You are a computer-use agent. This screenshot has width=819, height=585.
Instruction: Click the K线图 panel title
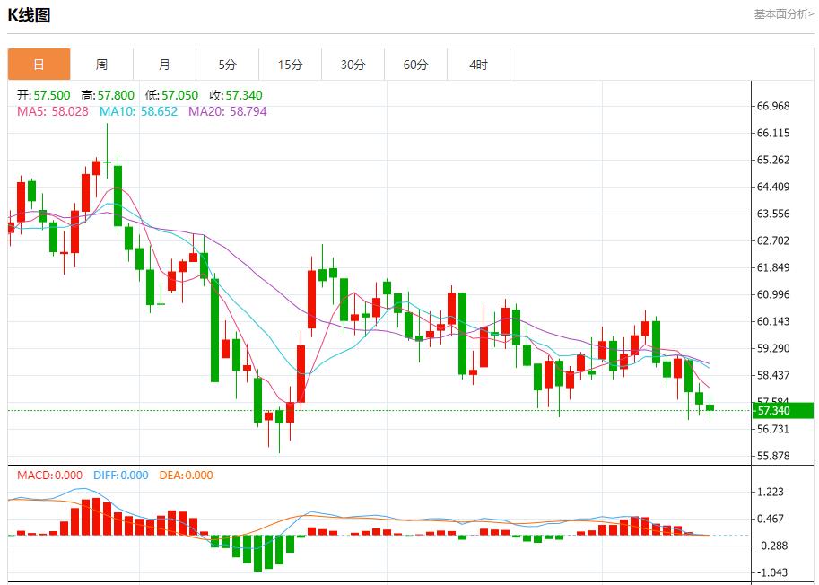pos(30,15)
